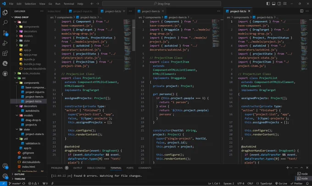Maximize the panel with the up chevron
Screen dimensions: 312x186
[x=301, y=168]
